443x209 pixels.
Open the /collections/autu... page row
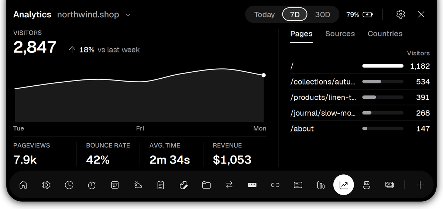(360, 82)
